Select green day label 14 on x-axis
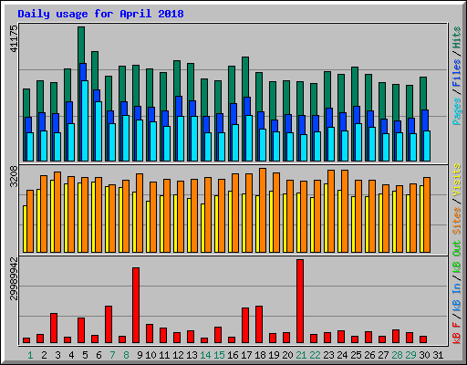 point(205,355)
